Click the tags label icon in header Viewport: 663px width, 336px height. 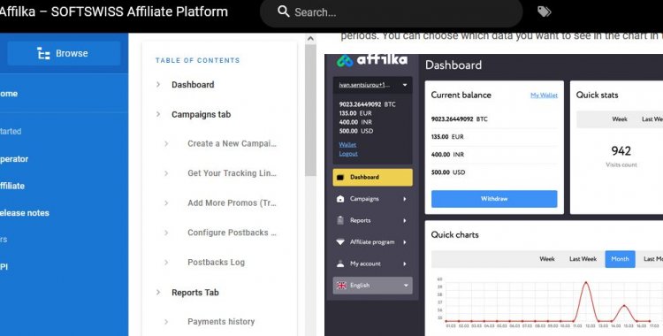point(544,11)
